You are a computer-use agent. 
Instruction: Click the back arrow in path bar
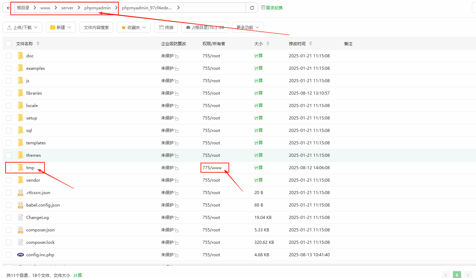(x=8, y=8)
